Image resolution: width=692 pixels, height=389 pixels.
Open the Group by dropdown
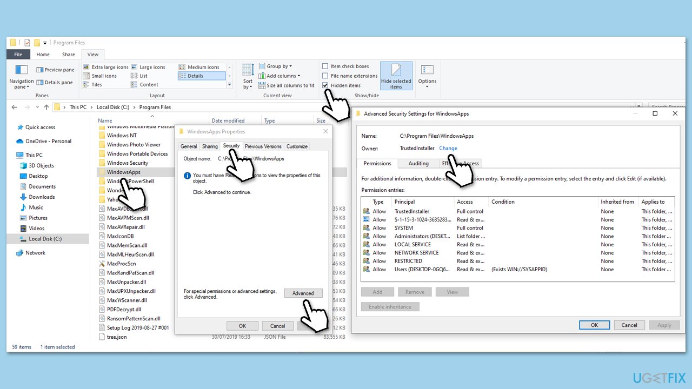[x=277, y=65]
